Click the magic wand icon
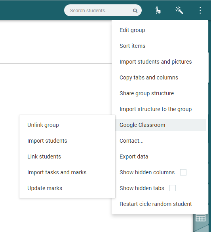Viewport: 211px width, 232px height. tap(179, 10)
